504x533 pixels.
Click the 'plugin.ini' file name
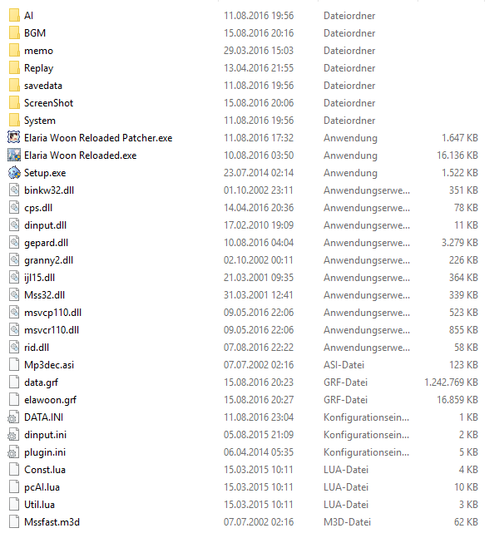click(45, 452)
